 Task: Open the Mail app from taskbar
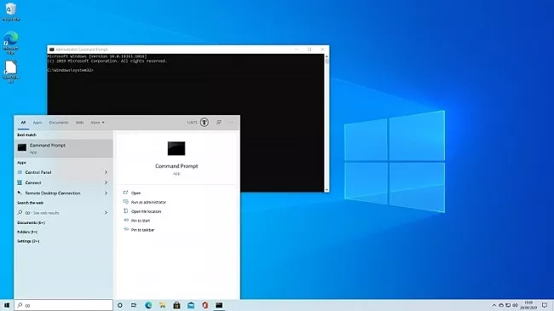click(191, 305)
